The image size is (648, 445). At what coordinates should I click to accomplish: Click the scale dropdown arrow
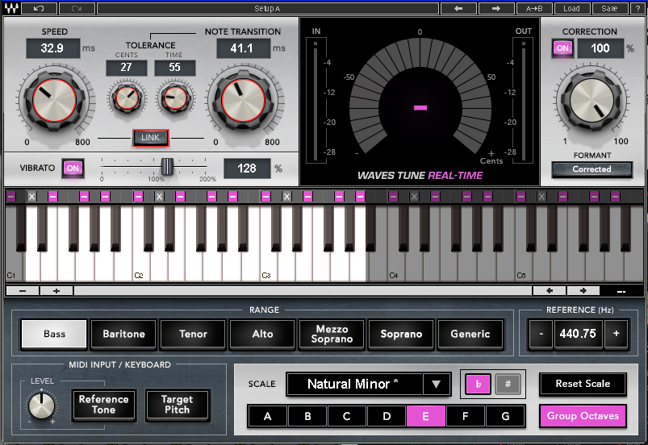click(x=436, y=385)
